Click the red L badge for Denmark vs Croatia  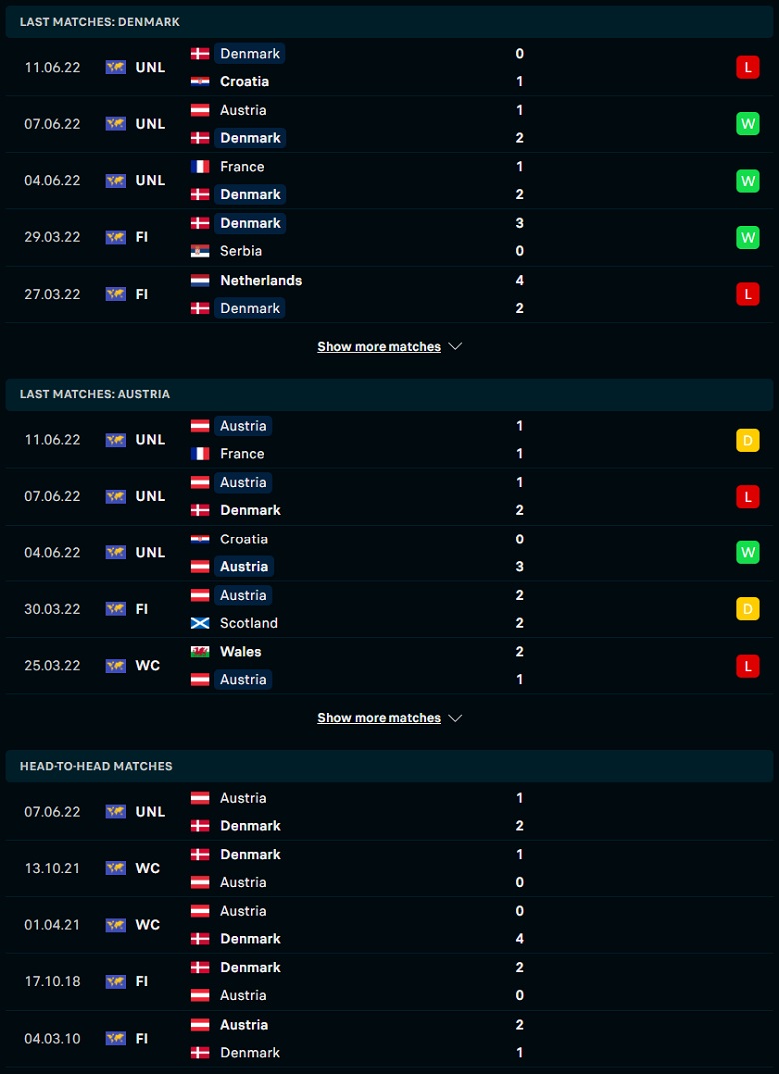tap(747, 67)
